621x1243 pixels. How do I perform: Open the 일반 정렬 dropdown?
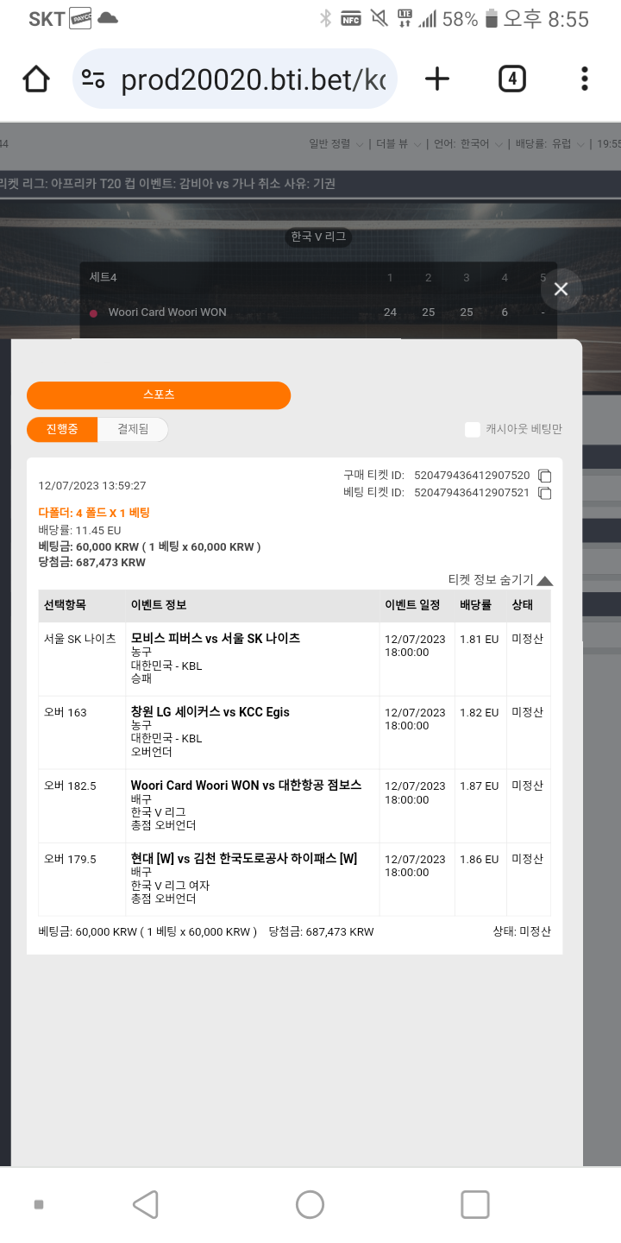point(336,144)
